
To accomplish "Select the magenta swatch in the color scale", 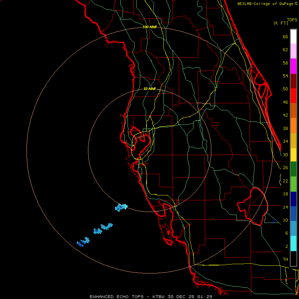I will [293, 66].
